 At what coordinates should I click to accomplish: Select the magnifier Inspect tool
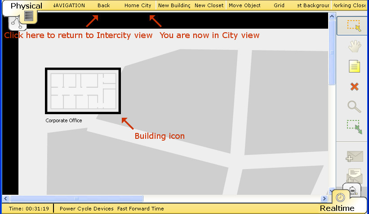point(354,107)
